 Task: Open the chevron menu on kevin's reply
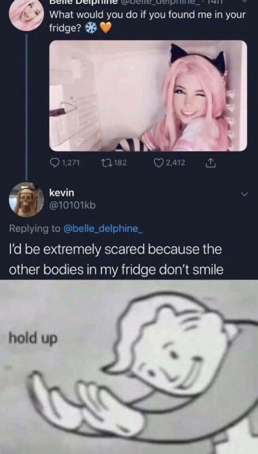click(244, 195)
